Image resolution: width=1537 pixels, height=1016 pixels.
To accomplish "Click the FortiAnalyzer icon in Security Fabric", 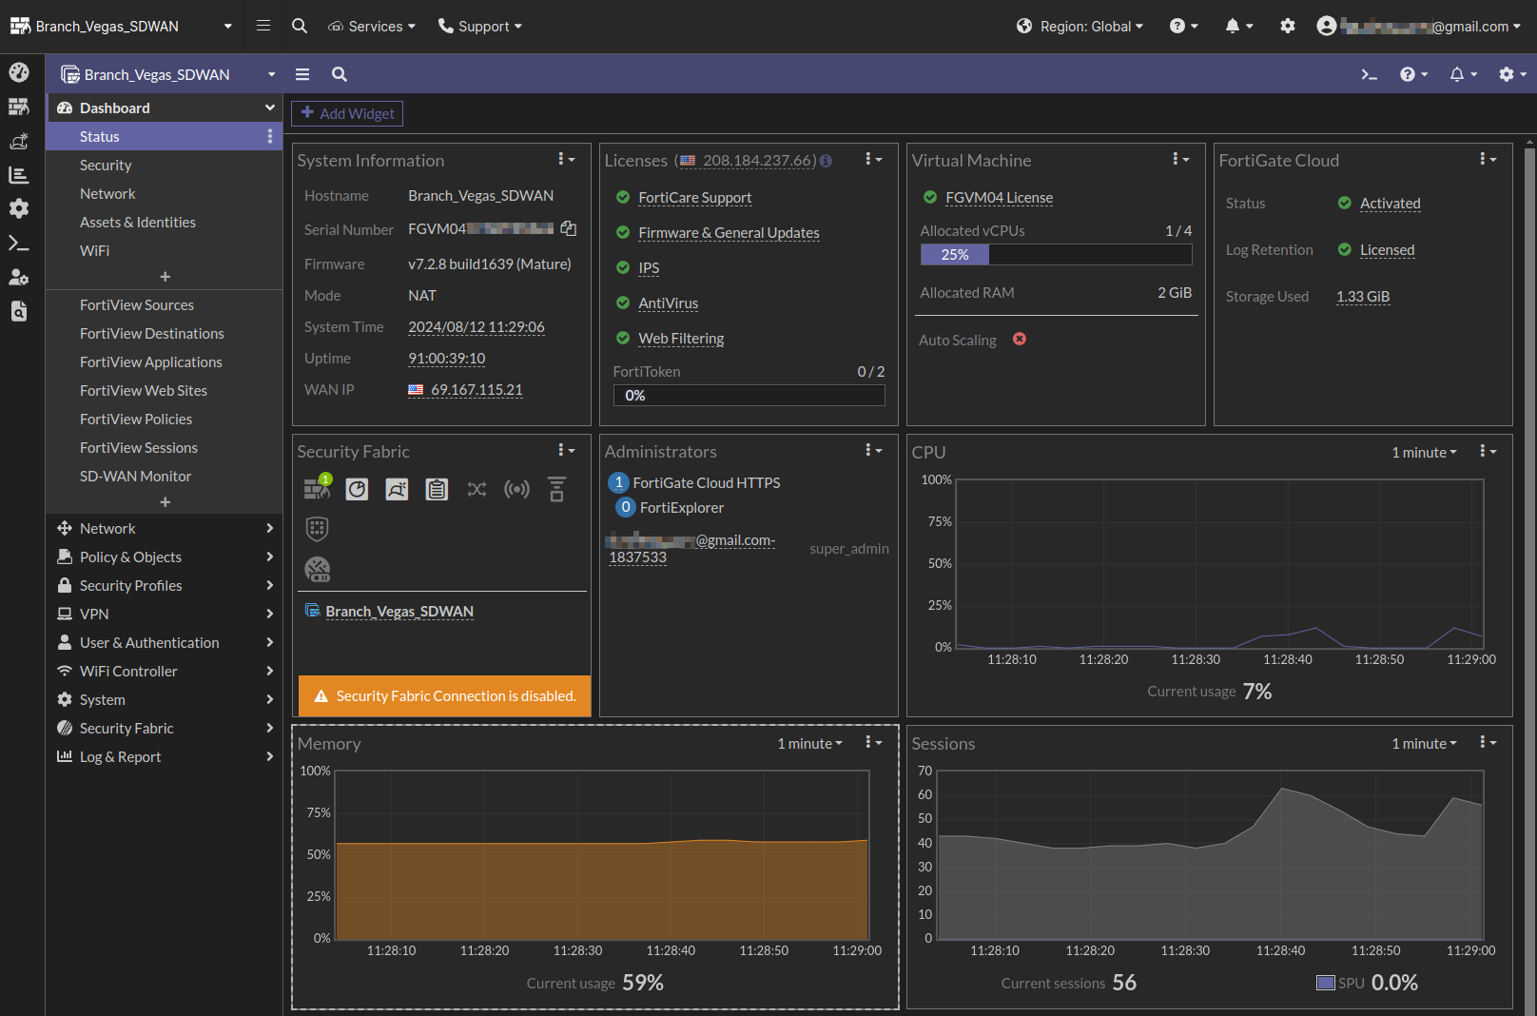I will (x=357, y=489).
